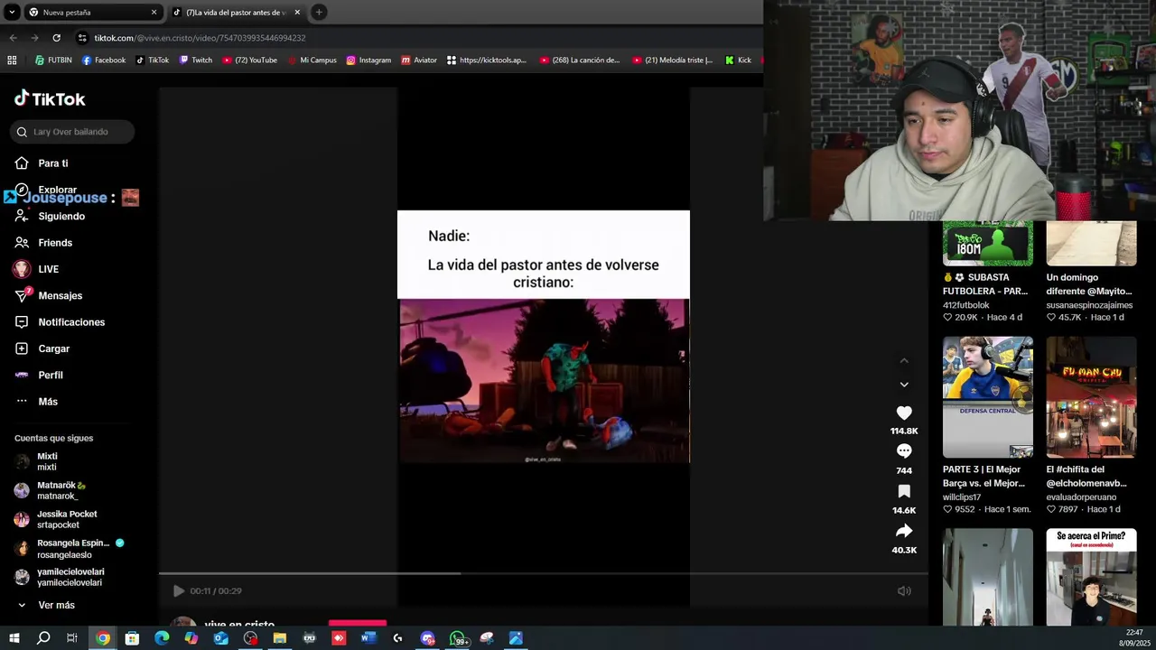Click the address bar URL

click(200, 38)
